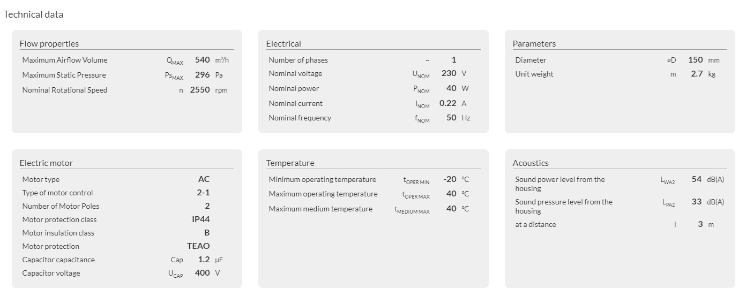This screenshot has height=304, width=746.
Task: Click the Electric motor section title
Action: (46, 163)
